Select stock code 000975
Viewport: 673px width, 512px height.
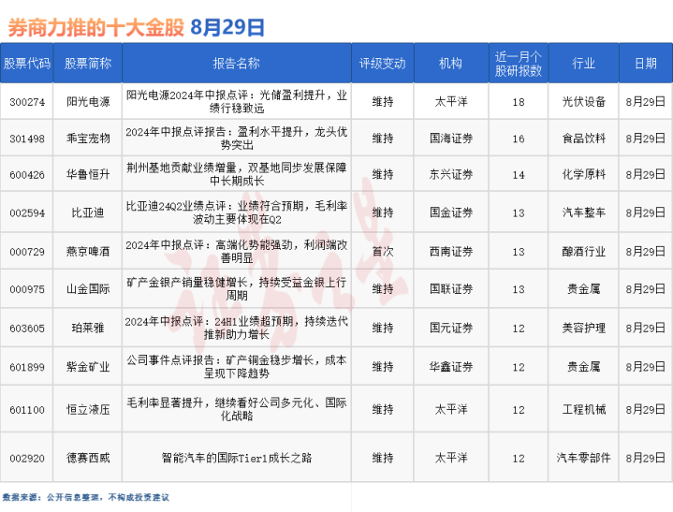tap(27, 289)
